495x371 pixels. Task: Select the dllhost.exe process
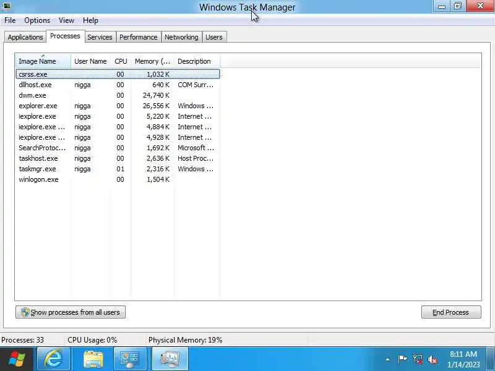point(118,85)
